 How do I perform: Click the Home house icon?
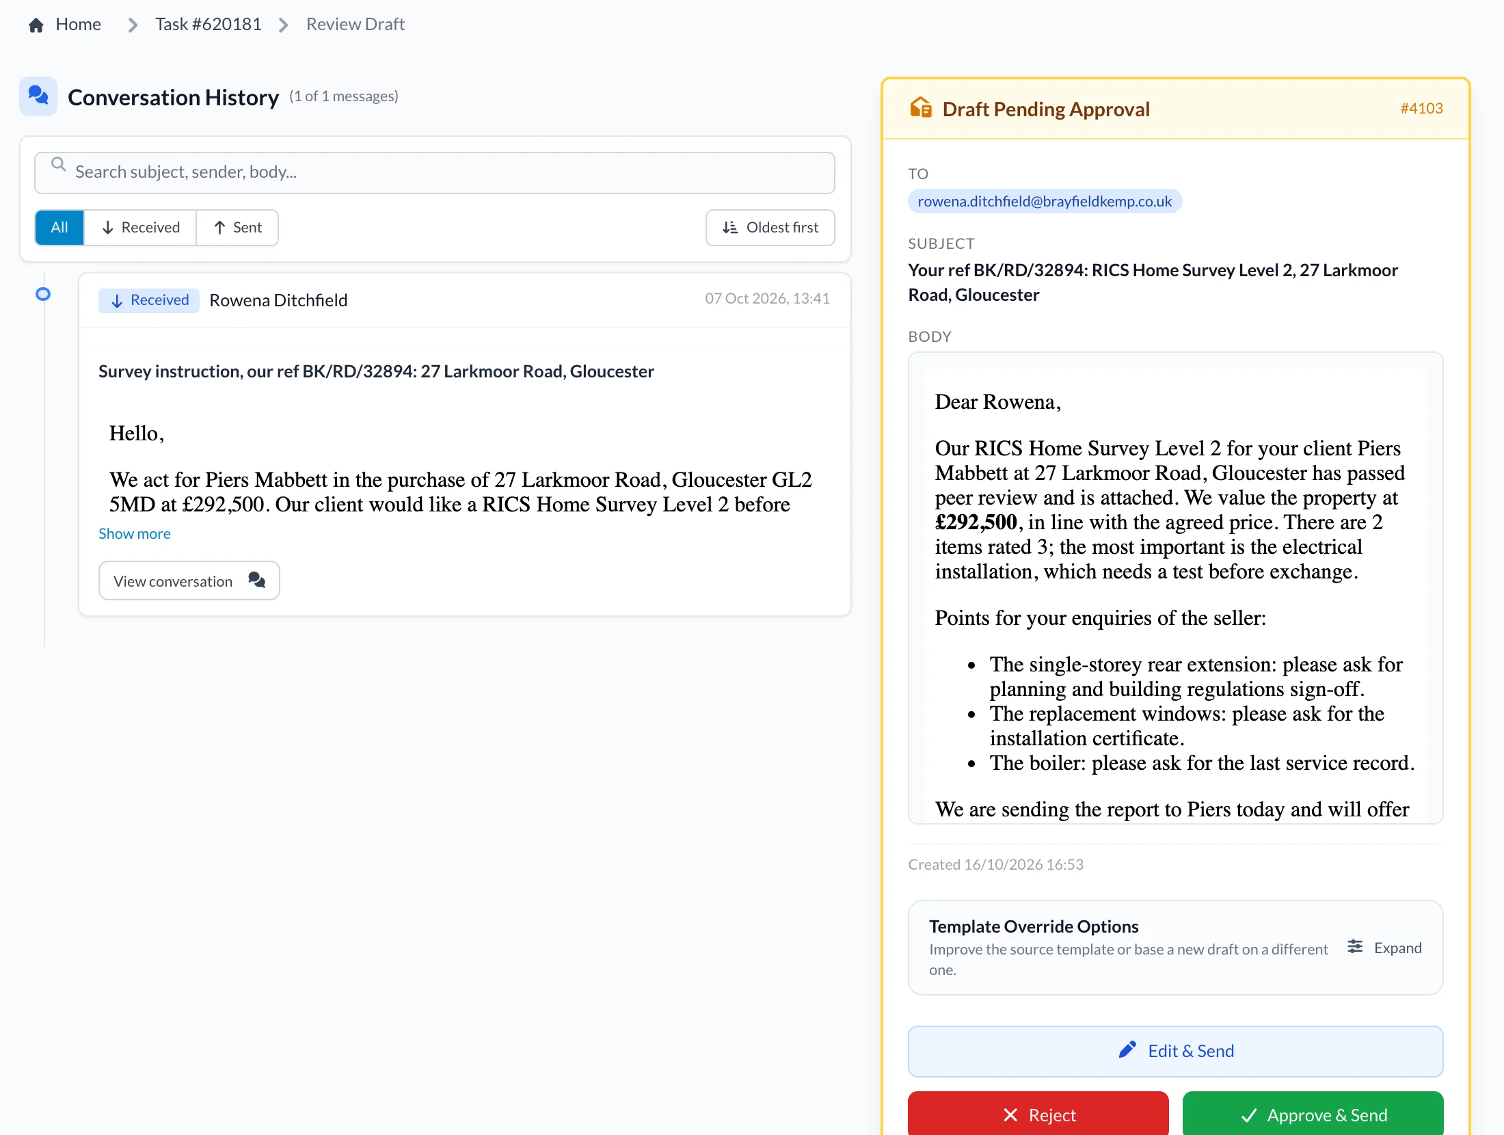36,25
